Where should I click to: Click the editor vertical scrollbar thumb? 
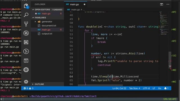pyautogui.click(x=170, y=60)
